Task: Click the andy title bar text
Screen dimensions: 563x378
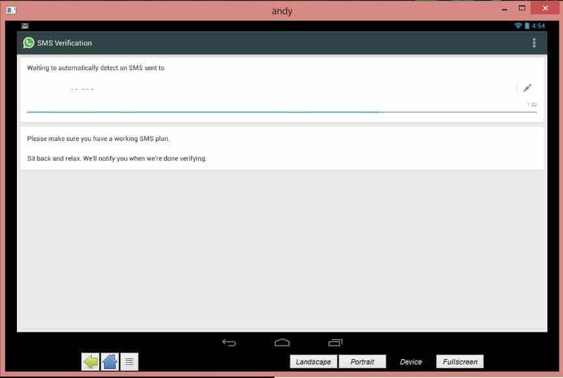Action: (282, 11)
